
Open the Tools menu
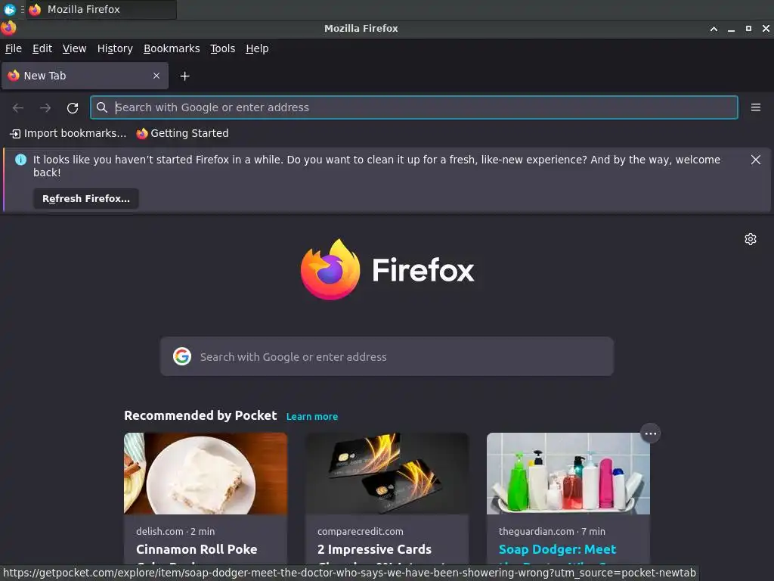(x=223, y=48)
